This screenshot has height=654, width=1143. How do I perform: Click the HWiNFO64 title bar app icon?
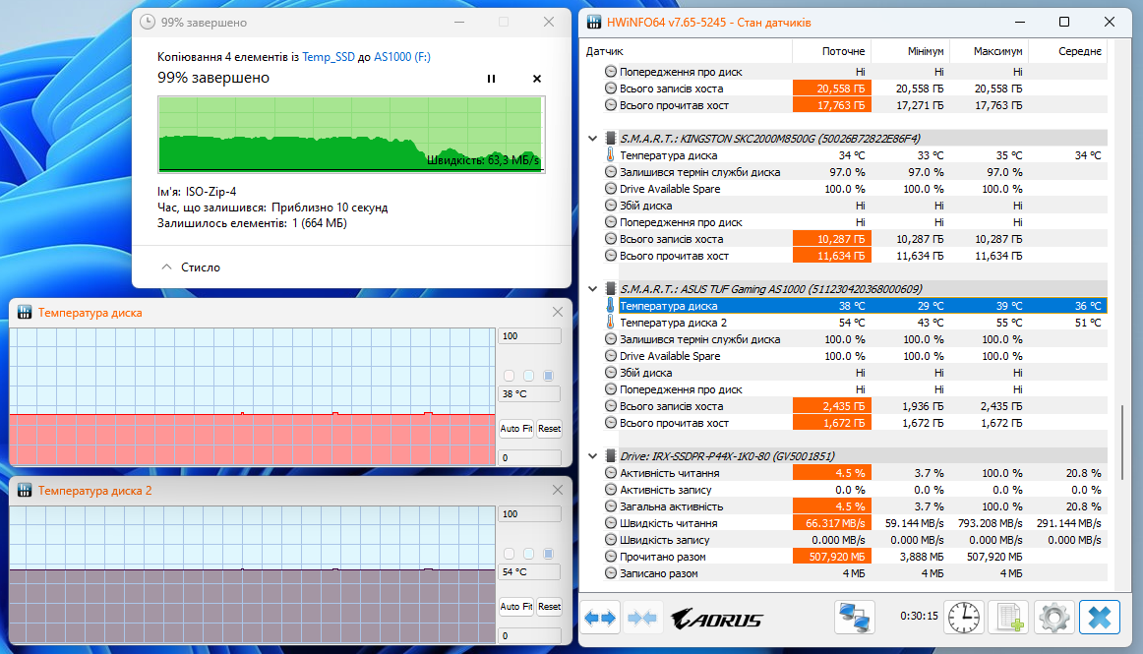[x=594, y=22]
